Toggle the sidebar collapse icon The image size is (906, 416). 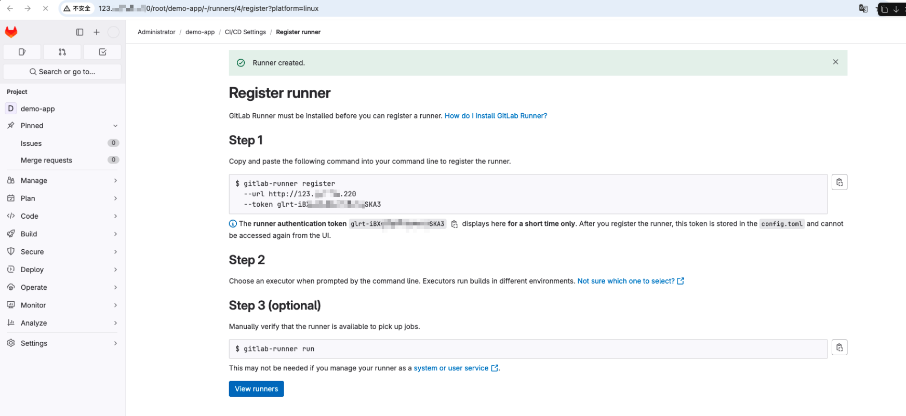[x=79, y=32]
